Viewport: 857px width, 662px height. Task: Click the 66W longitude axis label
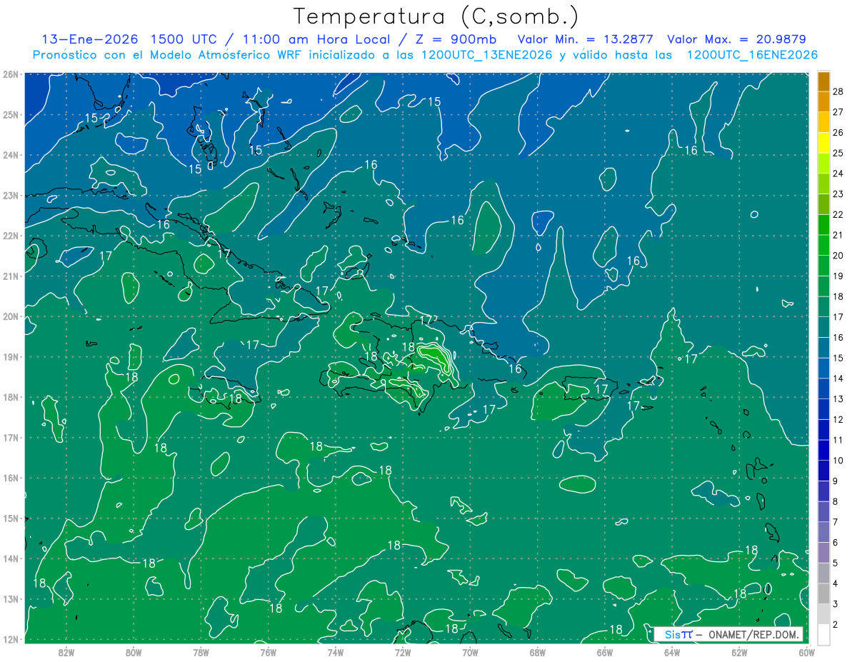click(x=604, y=652)
